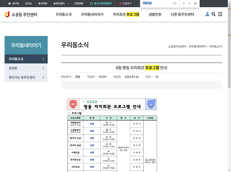Screen dimensions: 231x172
Task: Open the 온통중구 link
Action: [x=125, y=3]
